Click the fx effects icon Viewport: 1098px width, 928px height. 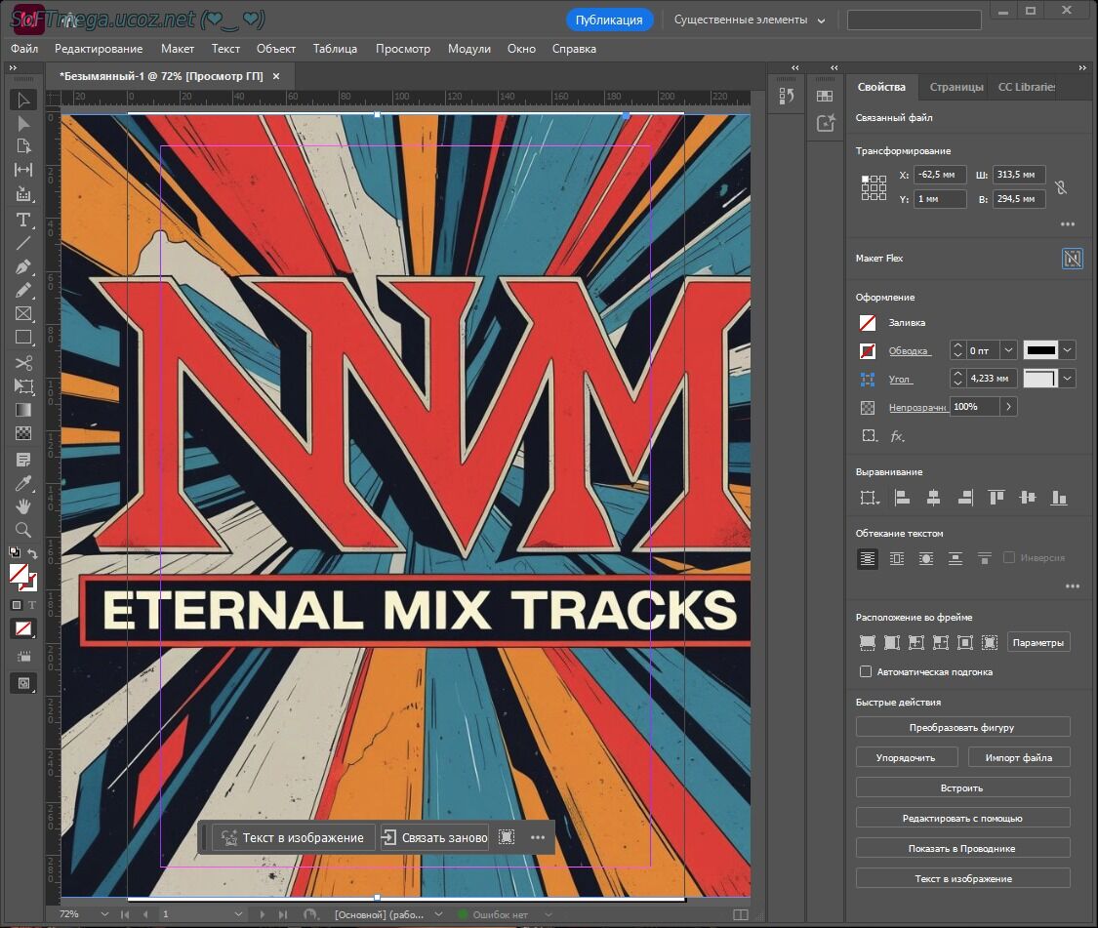click(897, 436)
